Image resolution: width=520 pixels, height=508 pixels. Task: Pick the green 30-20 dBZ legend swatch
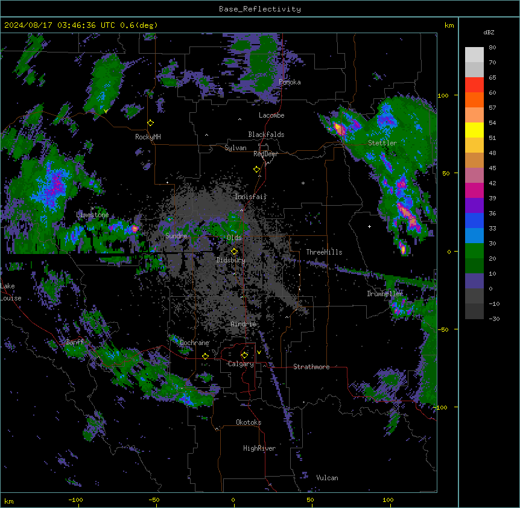[474, 251]
